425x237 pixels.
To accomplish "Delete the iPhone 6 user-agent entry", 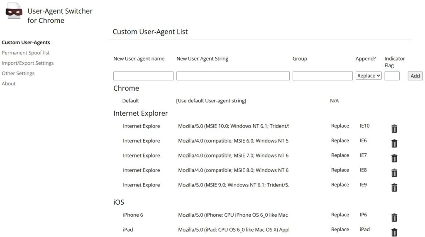I will tap(394, 218).
